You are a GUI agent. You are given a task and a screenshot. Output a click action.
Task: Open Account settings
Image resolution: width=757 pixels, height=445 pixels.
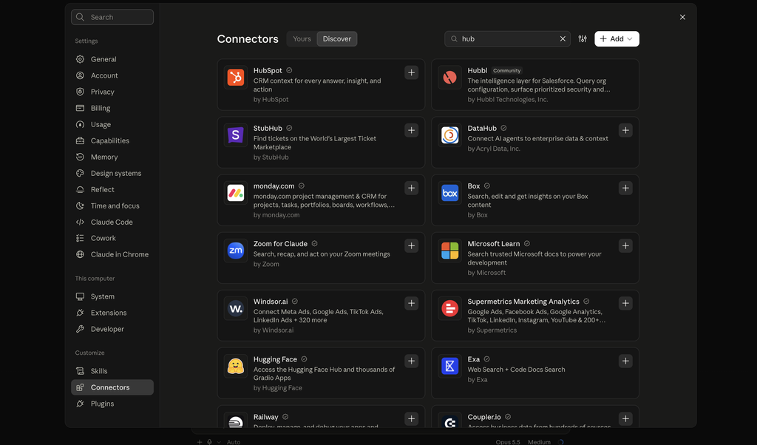[x=112, y=75]
